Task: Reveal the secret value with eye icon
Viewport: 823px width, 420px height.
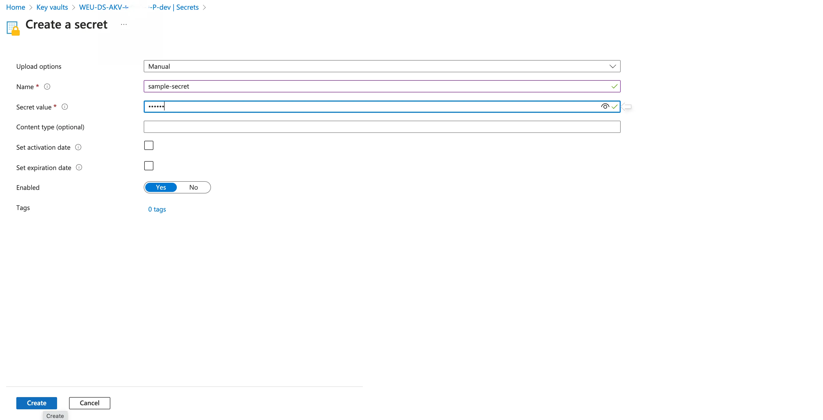Action: point(605,107)
